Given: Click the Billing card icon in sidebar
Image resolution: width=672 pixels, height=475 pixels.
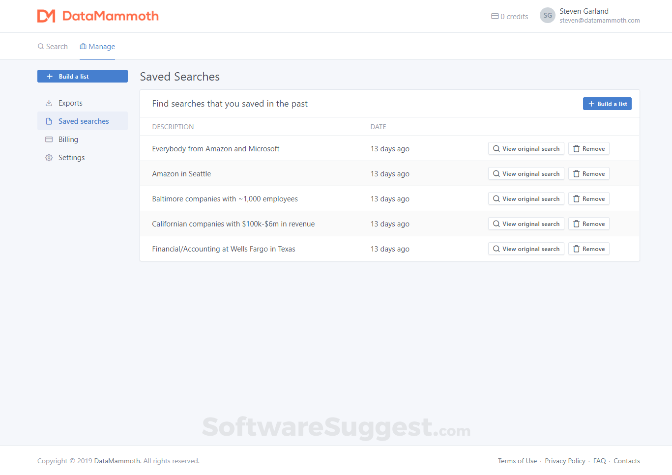Looking at the screenshot, I should pos(49,140).
